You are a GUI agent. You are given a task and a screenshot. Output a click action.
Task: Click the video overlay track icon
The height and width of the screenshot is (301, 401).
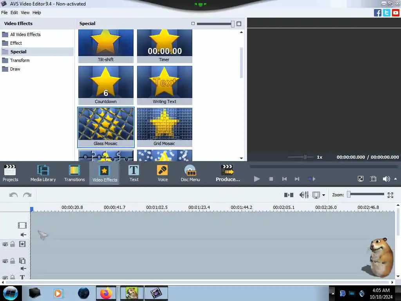pos(22,261)
